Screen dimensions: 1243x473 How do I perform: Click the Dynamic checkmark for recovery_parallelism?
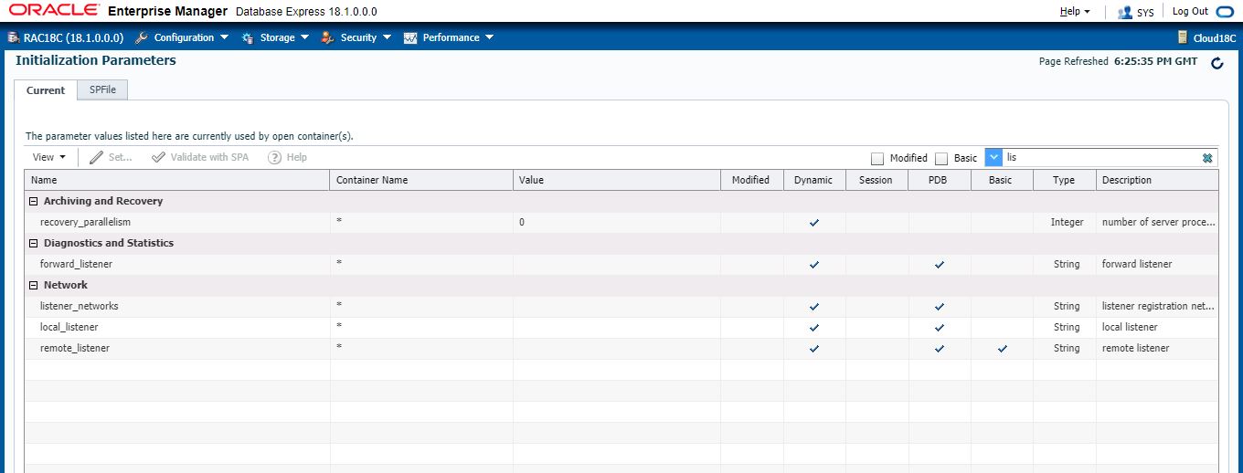pyautogui.click(x=814, y=223)
